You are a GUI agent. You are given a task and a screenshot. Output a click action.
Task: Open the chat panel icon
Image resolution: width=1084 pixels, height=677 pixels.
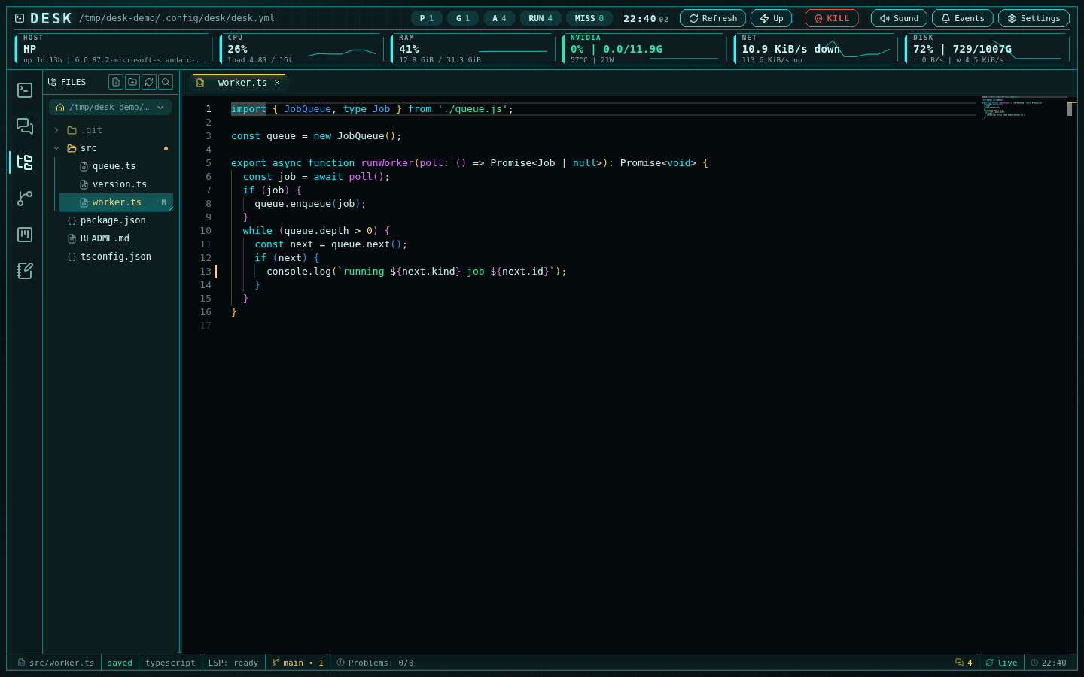(x=25, y=126)
